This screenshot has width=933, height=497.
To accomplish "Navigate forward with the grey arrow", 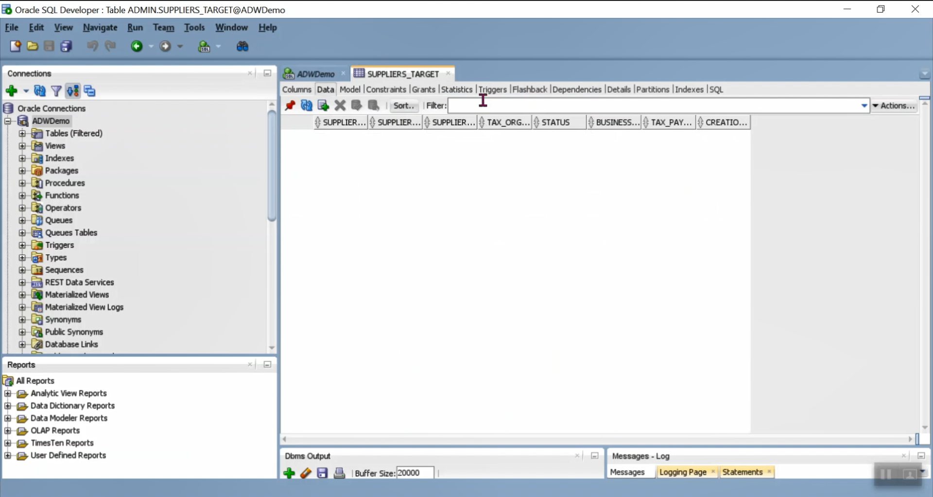I will [x=166, y=46].
